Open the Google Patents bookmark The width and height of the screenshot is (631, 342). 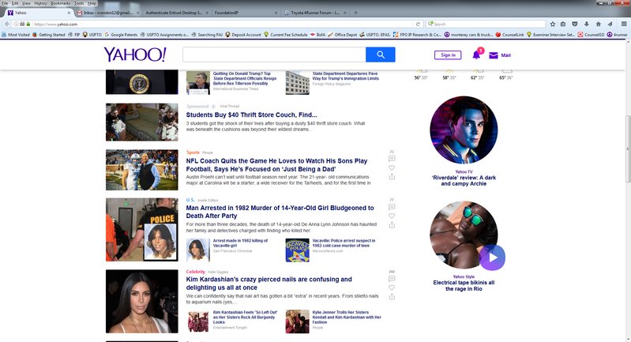coord(121,35)
